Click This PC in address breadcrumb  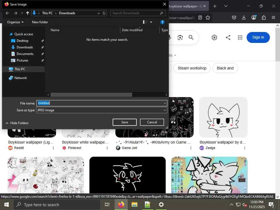click(x=47, y=13)
